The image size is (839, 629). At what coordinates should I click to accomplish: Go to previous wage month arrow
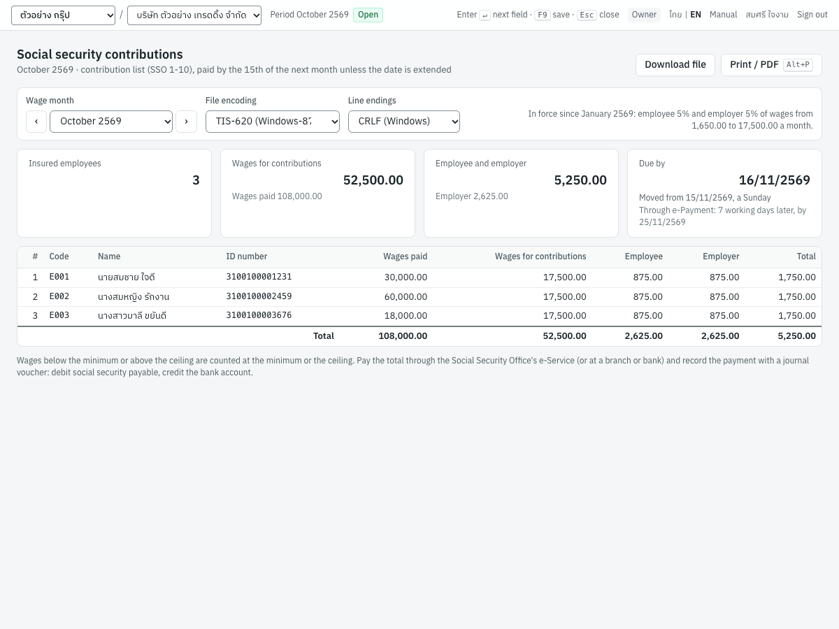36,121
